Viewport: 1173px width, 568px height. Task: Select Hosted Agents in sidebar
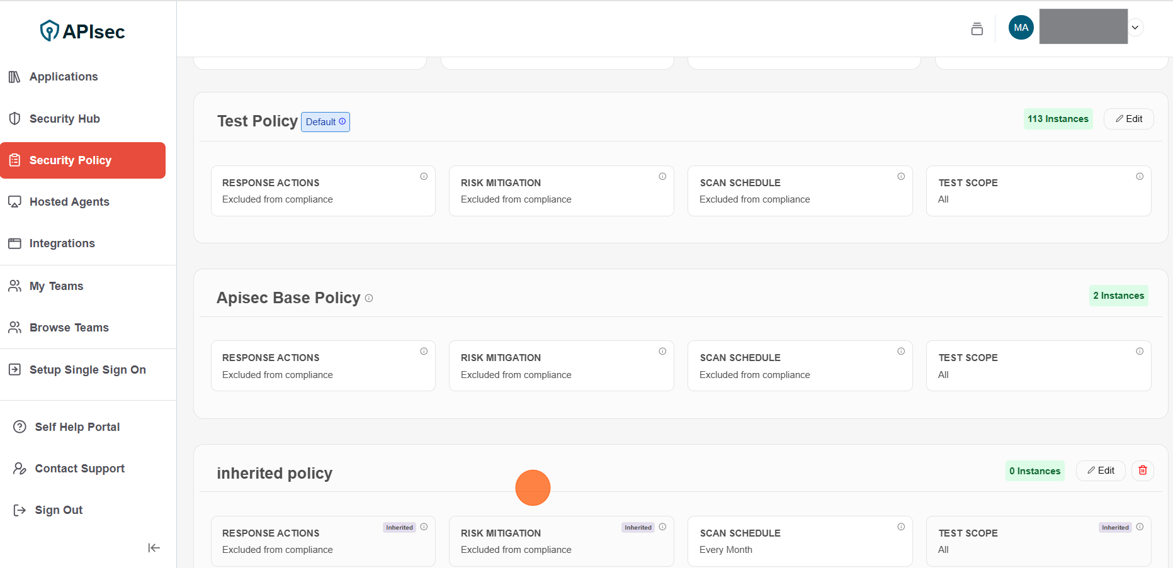tap(69, 202)
